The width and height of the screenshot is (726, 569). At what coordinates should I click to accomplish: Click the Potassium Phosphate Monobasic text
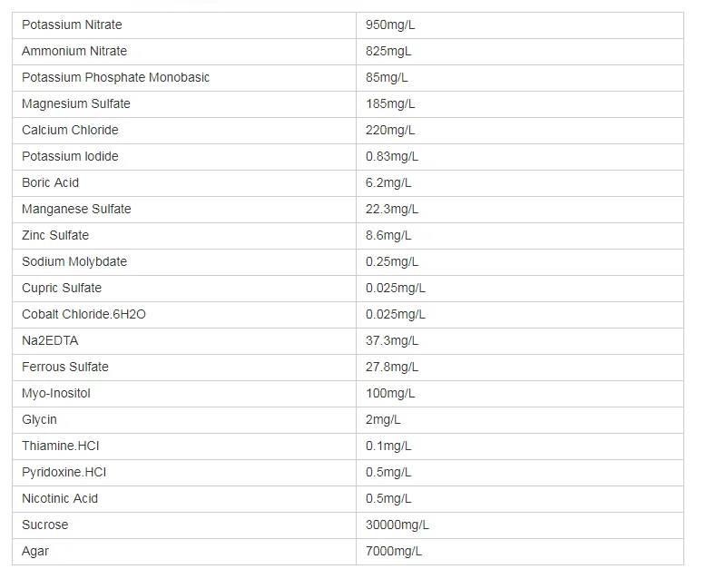click(x=115, y=77)
